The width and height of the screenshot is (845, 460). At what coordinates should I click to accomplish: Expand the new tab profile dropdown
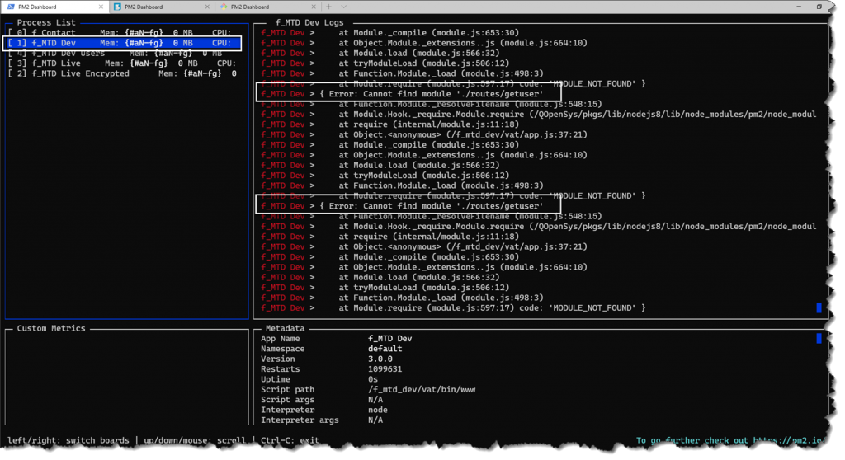tap(345, 7)
